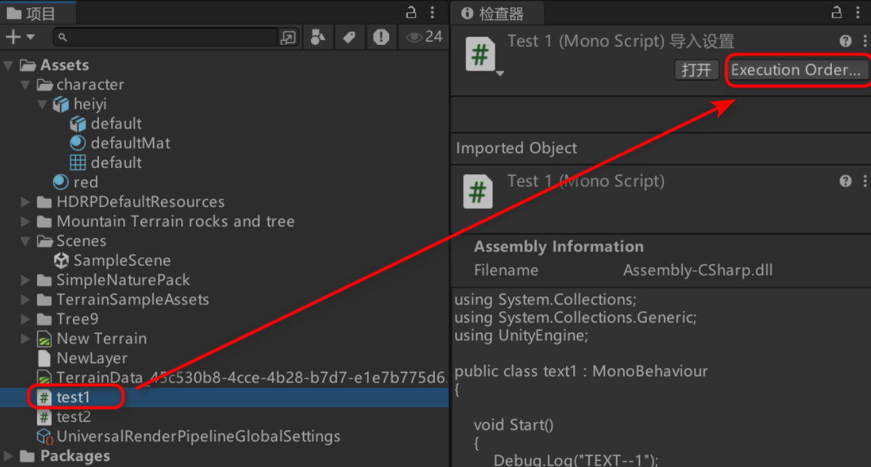Click the Assembly-CSharp.dll filename value
The image size is (871, 467).
(697, 270)
